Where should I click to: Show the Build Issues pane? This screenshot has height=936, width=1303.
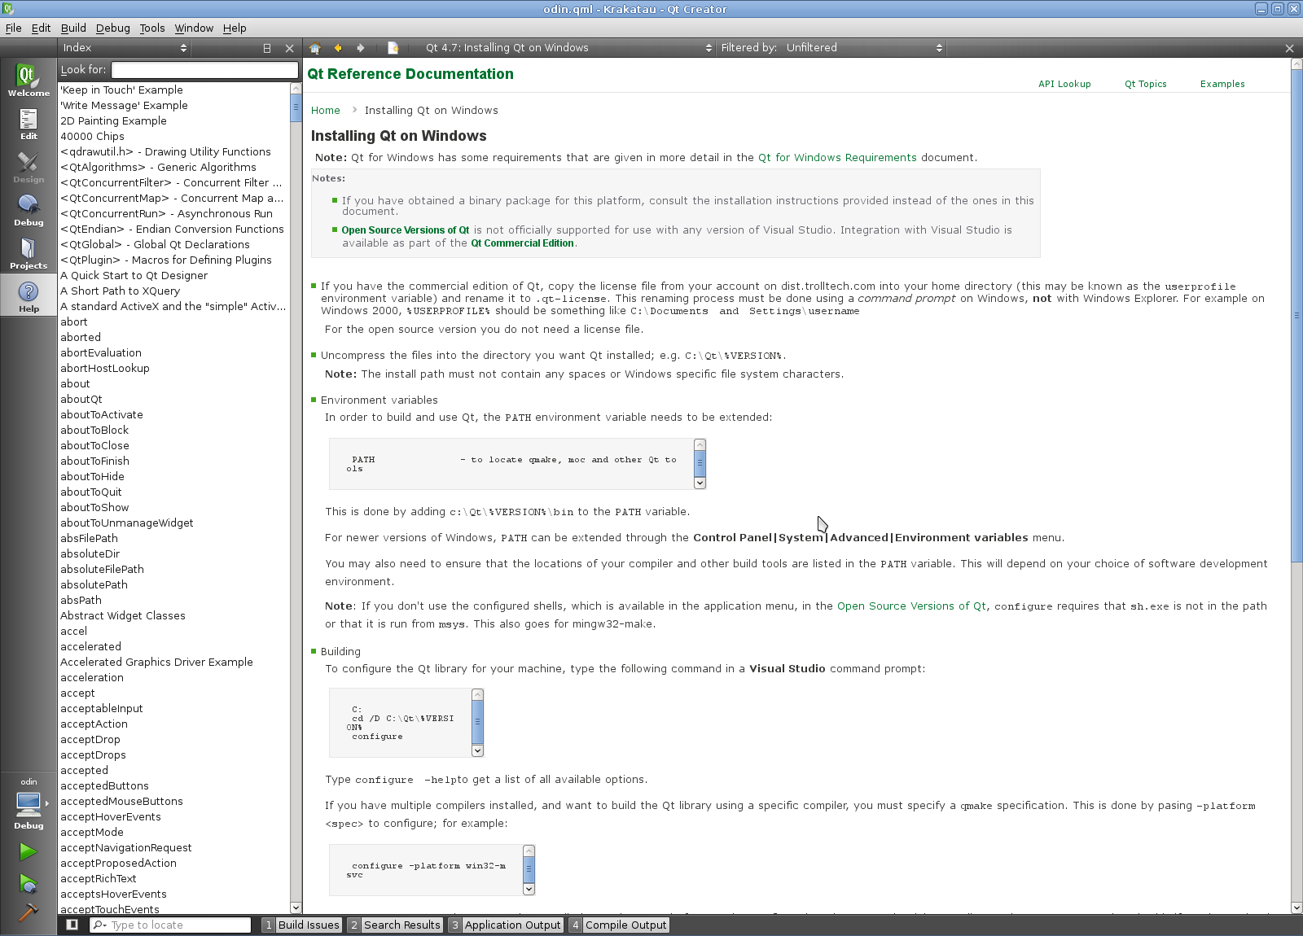301,925
